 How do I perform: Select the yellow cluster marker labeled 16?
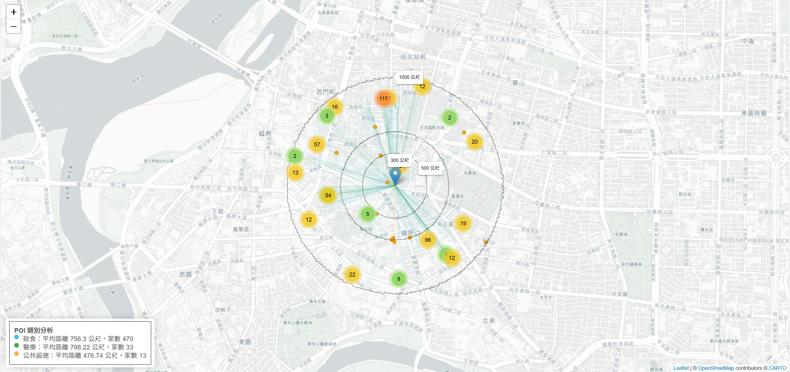click(335, 107)
